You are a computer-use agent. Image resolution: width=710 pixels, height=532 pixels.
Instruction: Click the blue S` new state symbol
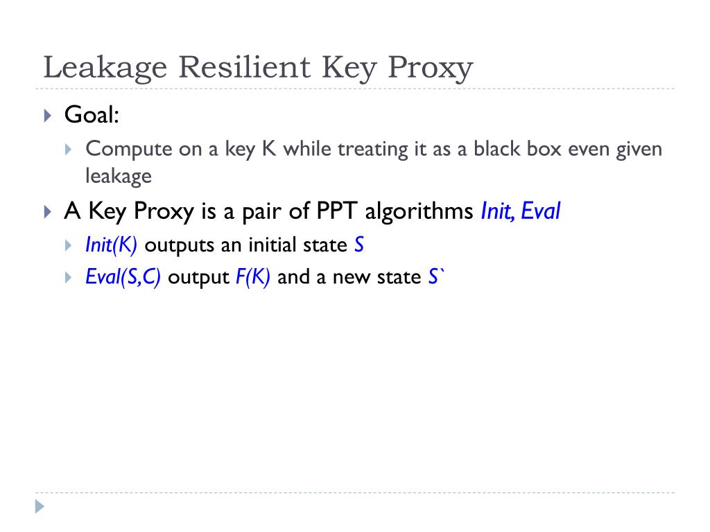point(436,277)
